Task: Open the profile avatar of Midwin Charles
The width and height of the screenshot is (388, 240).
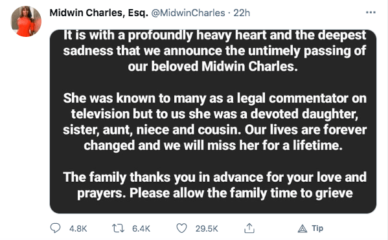Action: (x=26, y=21)
